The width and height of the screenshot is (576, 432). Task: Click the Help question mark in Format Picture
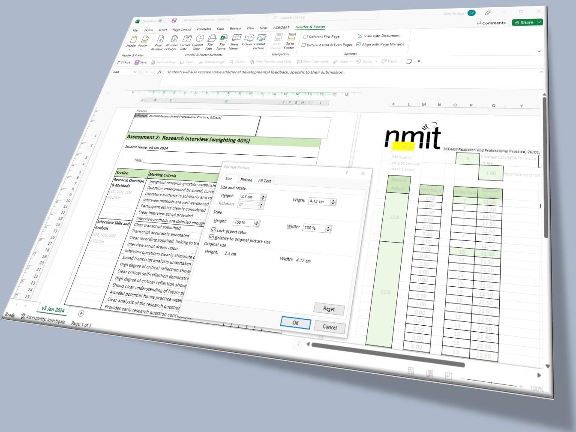point(347,172)
